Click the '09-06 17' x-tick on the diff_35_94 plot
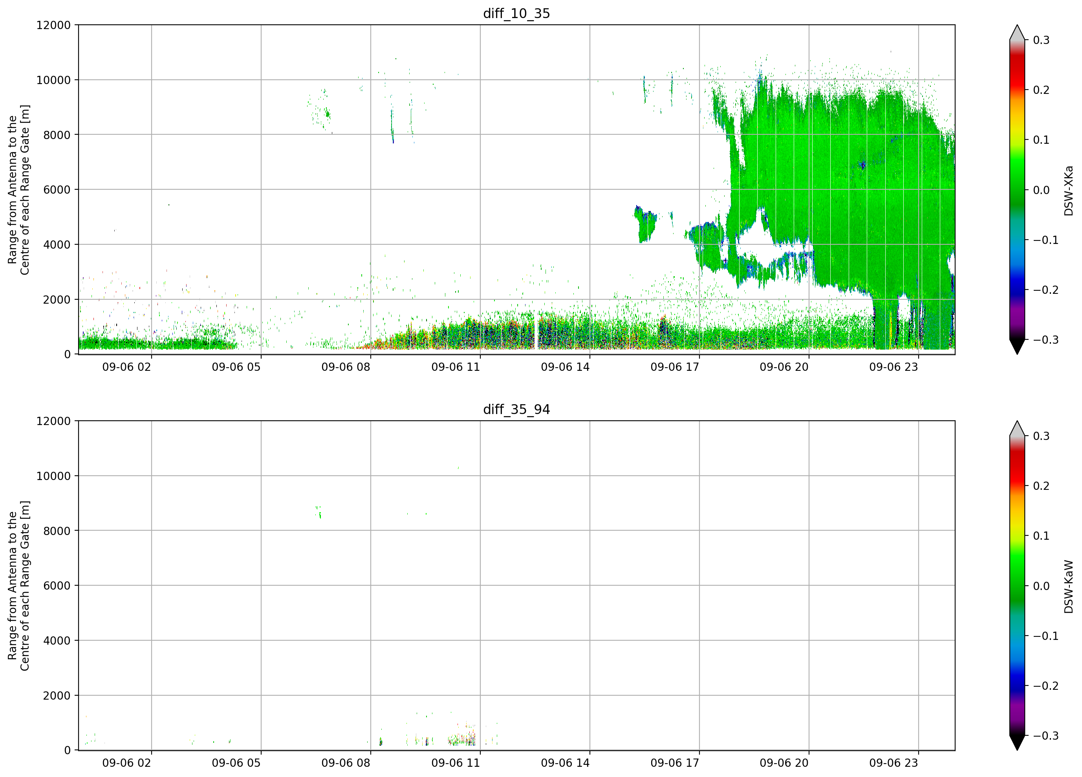The height and width of the screenshot is (777, 1082). 675,763
